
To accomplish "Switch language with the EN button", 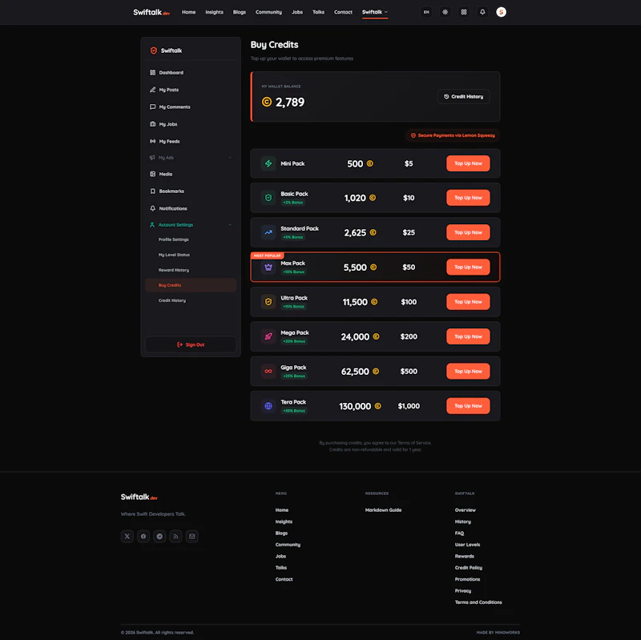I will coord(426,12).
